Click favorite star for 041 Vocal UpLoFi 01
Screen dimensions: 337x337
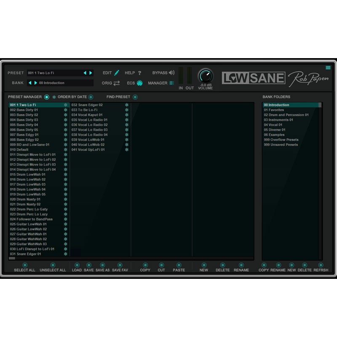(x=127, y=150)
